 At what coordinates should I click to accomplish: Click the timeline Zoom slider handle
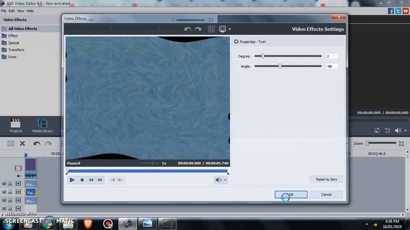point(367,143)
